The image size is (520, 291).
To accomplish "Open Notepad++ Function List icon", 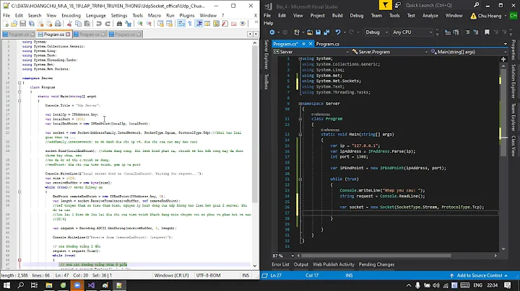I will [x=225, y=24].
